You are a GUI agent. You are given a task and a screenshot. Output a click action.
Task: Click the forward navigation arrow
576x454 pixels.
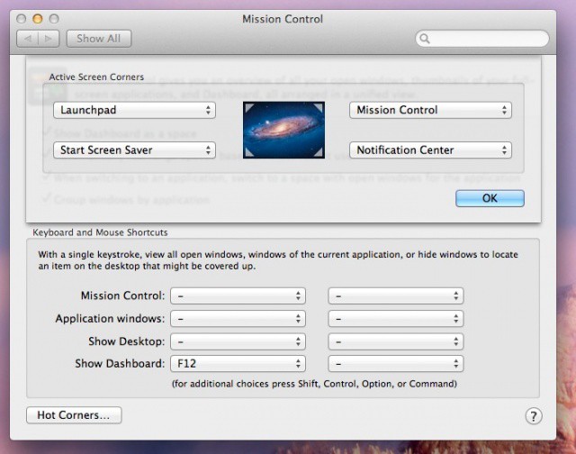[49, 39]
